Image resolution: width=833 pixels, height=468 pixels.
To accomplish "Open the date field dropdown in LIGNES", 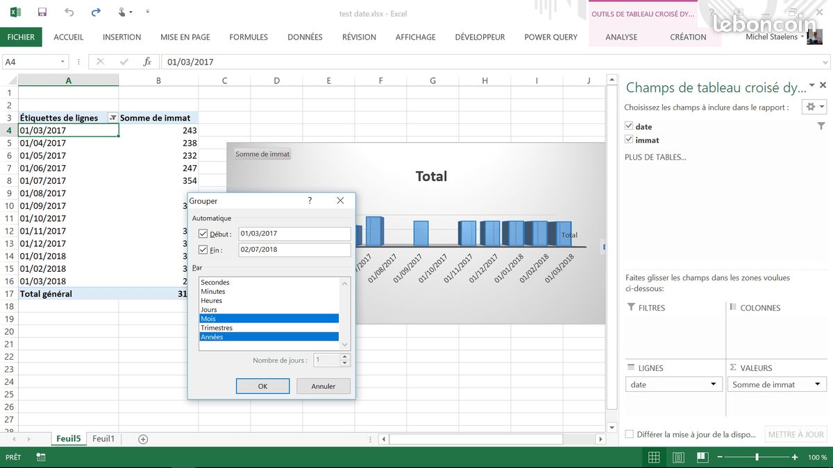I will 713,384.
